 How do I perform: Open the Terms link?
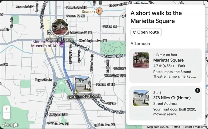(176, 127)
